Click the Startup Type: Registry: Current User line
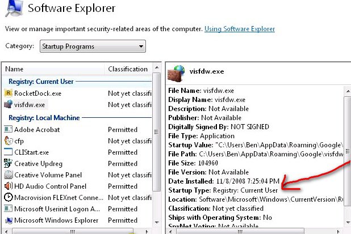Screen dimensions: 351x234 223,190
